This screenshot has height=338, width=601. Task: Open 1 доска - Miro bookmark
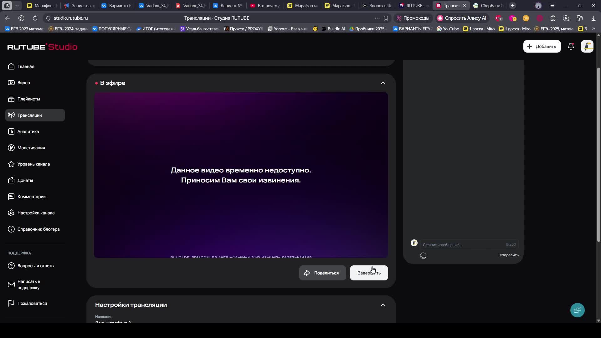pyautogui.click(x=514, y=29)
